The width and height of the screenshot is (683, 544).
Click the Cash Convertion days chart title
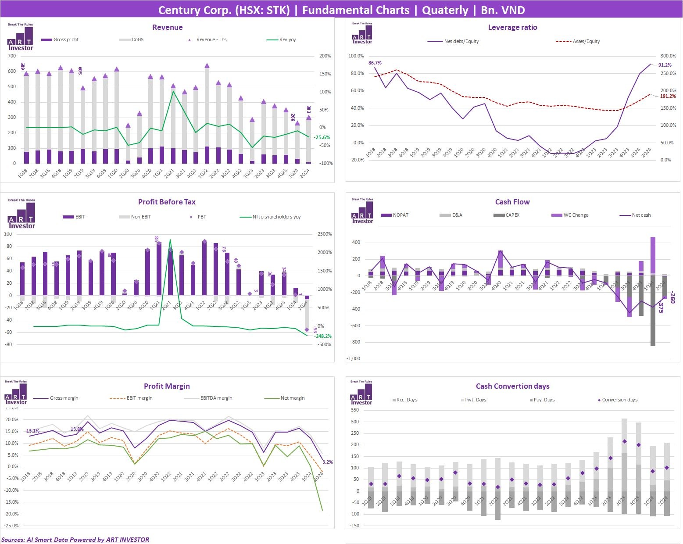[512, 386]
